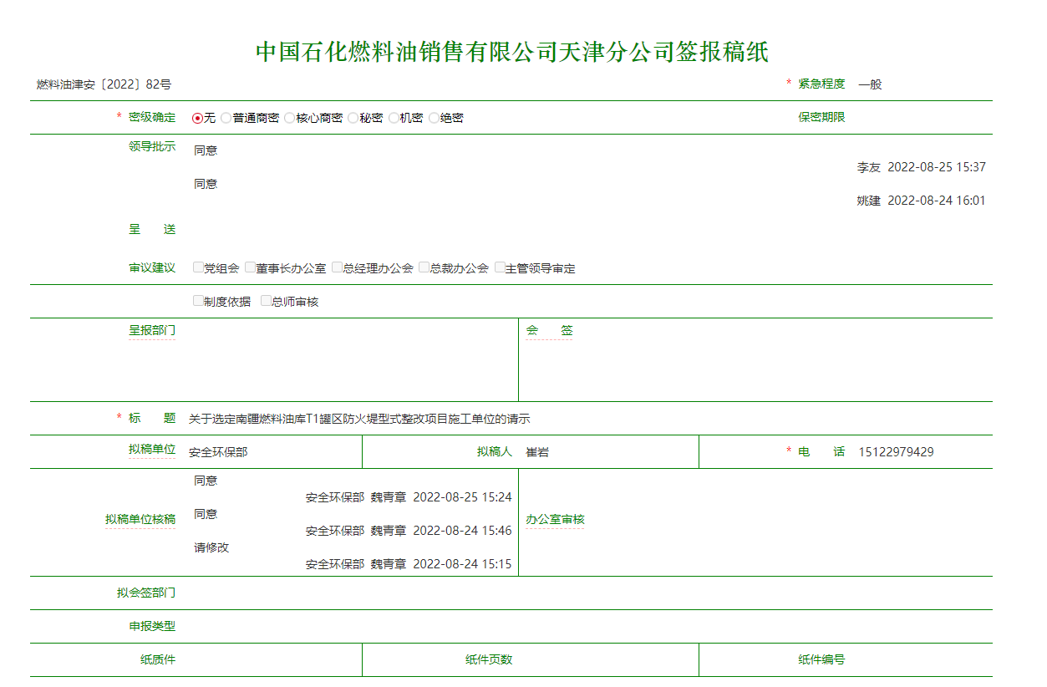Image resolution: width=1047 pixels, height=687 pixels.
Task: Enable the 制度依据 checkbox
Action: click(x=199, y=301)
